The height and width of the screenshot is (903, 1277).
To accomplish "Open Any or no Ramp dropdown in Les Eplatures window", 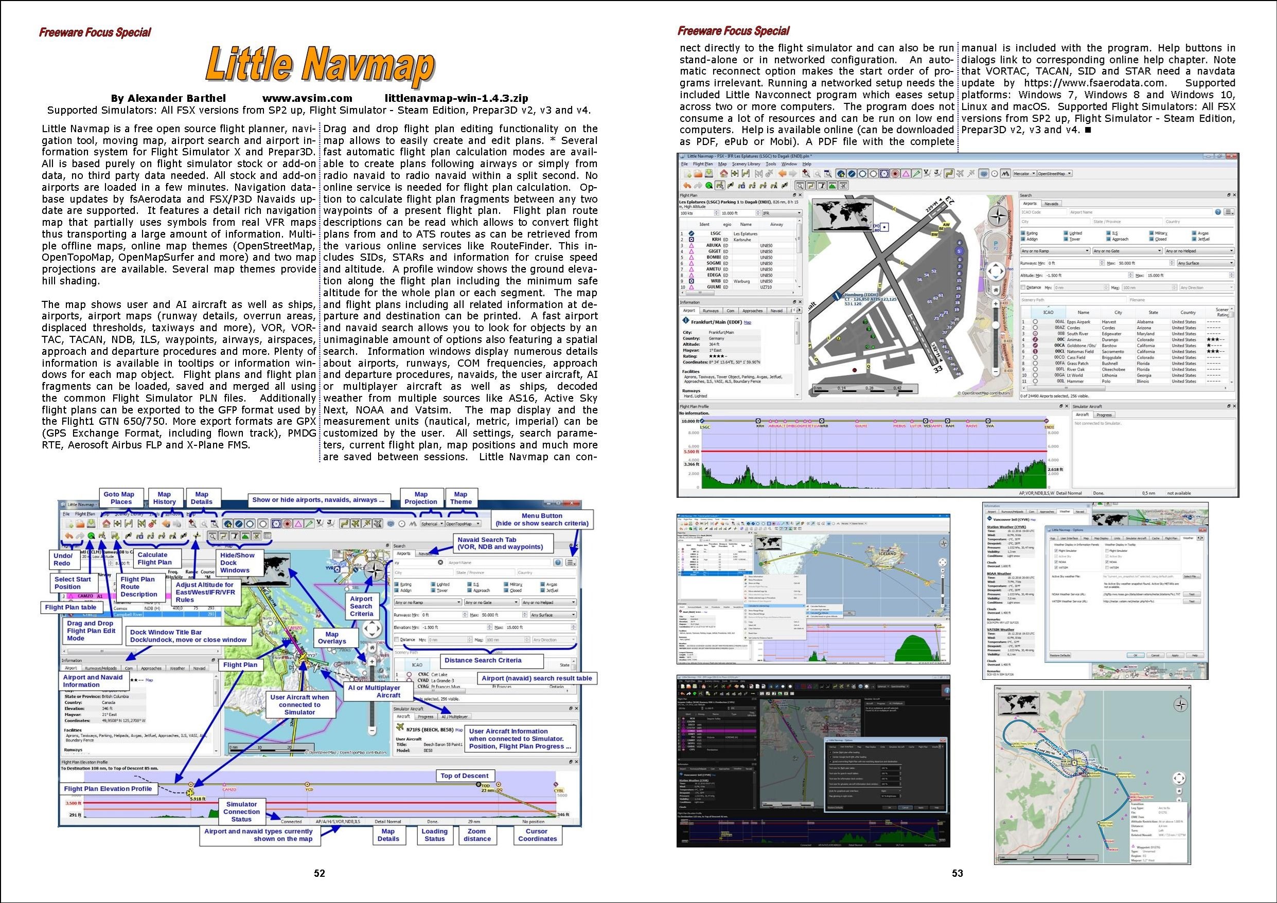I will (x=1056, y=251).
